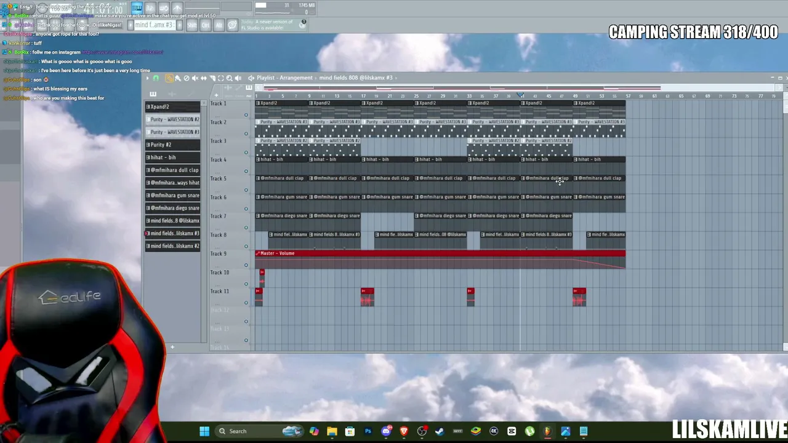Mute Track 3 using its green dot
This screenshot has width=788, height=443.
[x=246, y=153]
